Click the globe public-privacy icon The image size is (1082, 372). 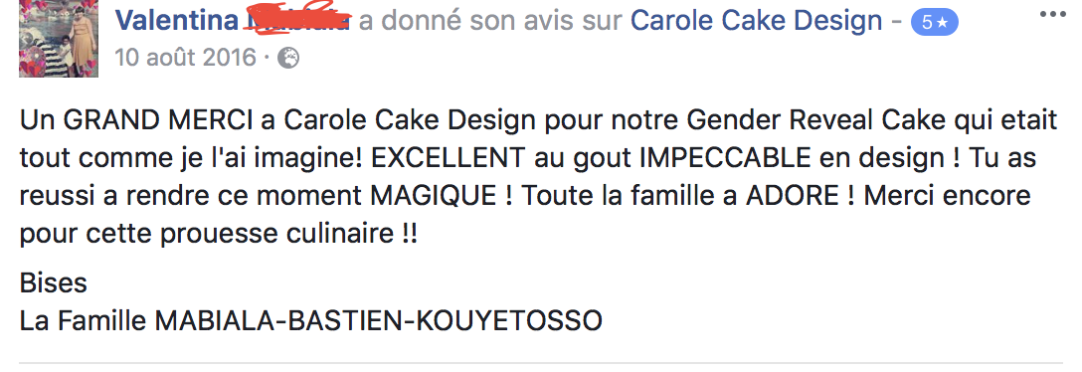[x=288, y=60]
